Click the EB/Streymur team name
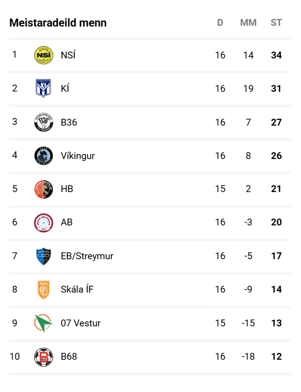Viewport: 301px width, 392px height. pos(87,256)
